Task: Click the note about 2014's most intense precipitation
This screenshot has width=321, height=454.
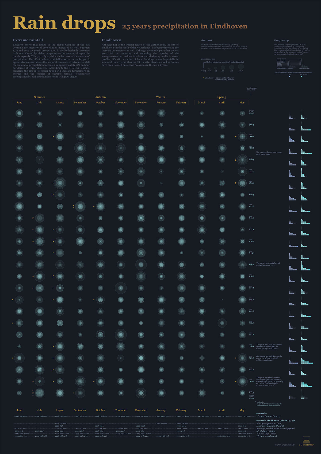Action: tap(270, 382)
